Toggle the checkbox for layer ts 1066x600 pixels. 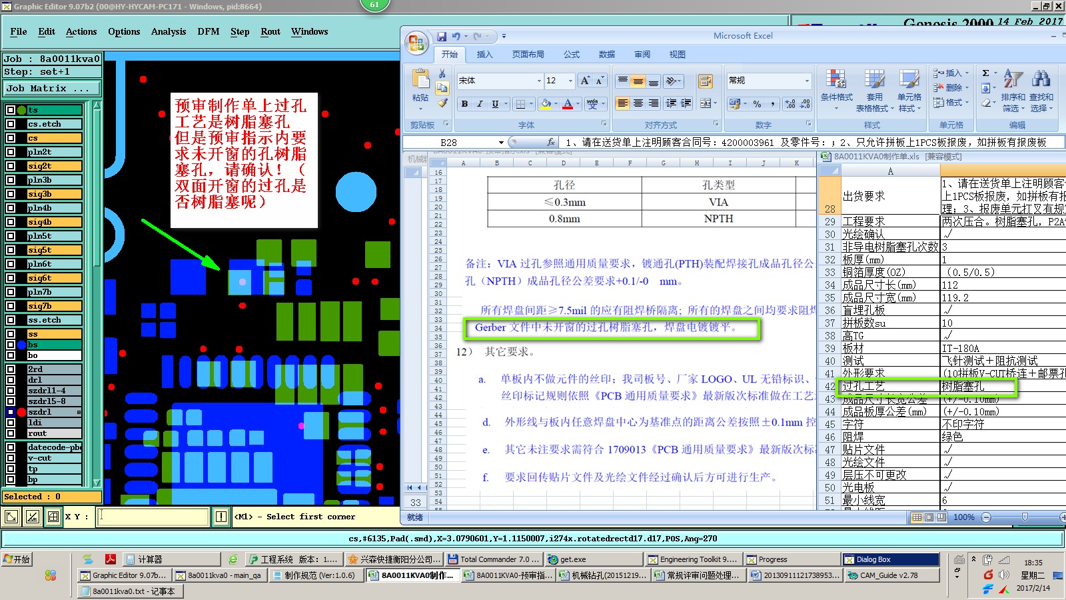(11, 110)
